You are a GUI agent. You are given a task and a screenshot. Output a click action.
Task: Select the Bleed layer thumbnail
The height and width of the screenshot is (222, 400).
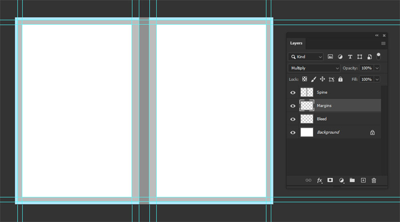[307, 119]
